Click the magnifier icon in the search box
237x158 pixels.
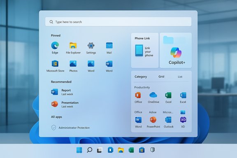coord(51,22)
